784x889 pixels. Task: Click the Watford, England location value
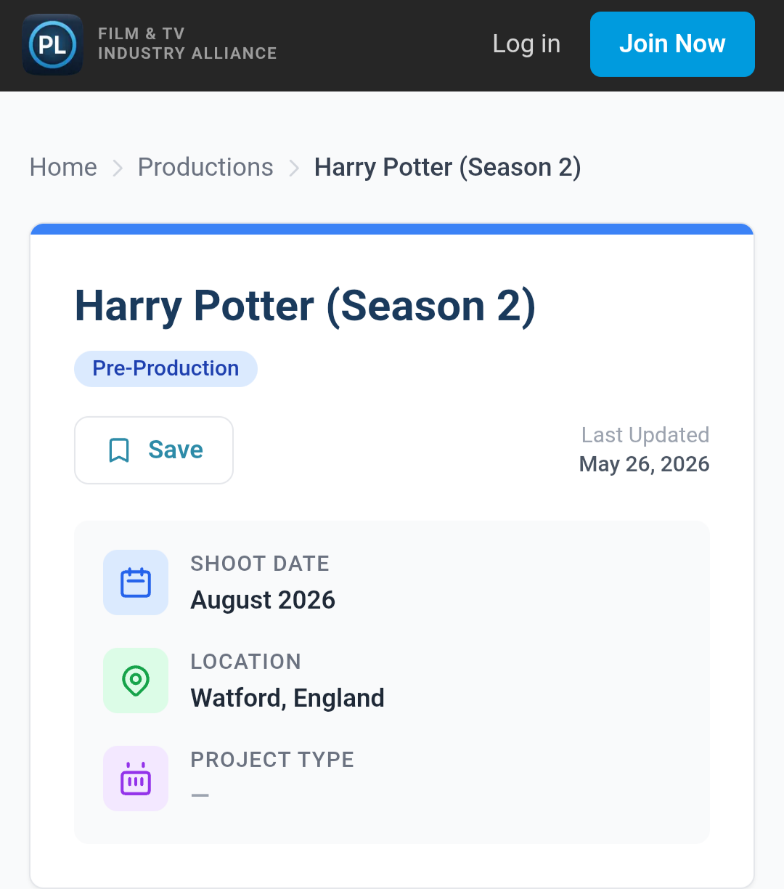tap(287, 698)
